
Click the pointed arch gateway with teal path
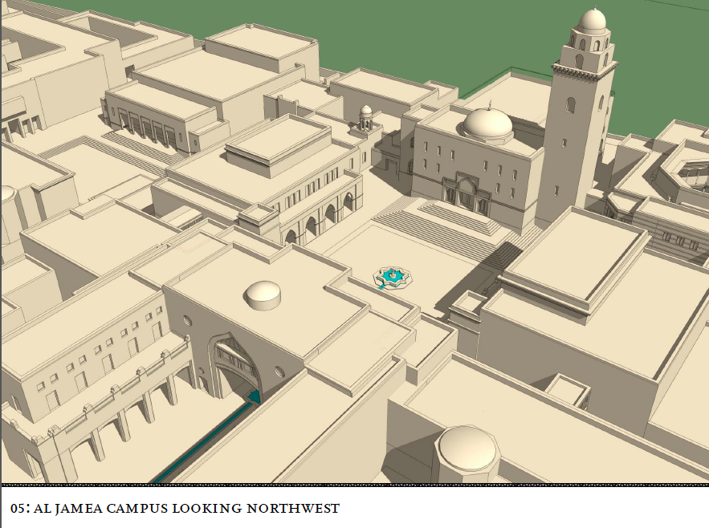tap(234, 368)
